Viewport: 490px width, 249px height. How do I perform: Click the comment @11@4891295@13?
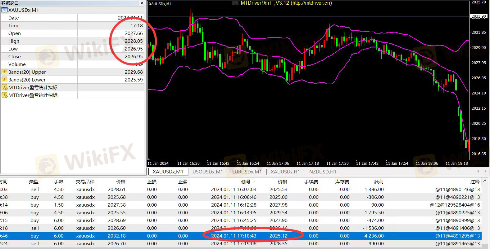point(458,236)
